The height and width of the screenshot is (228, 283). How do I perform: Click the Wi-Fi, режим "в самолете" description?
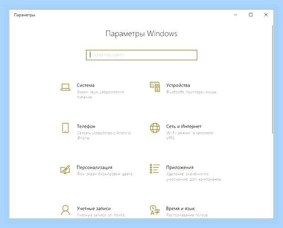click(x=191, y=135)
